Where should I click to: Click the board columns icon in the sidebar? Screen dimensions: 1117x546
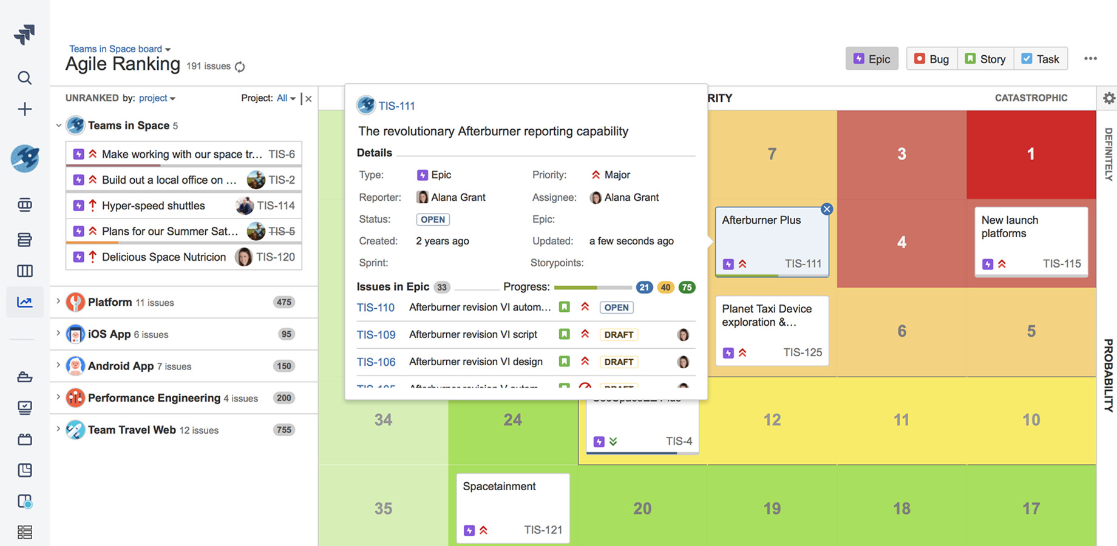[x=24, y=271]
